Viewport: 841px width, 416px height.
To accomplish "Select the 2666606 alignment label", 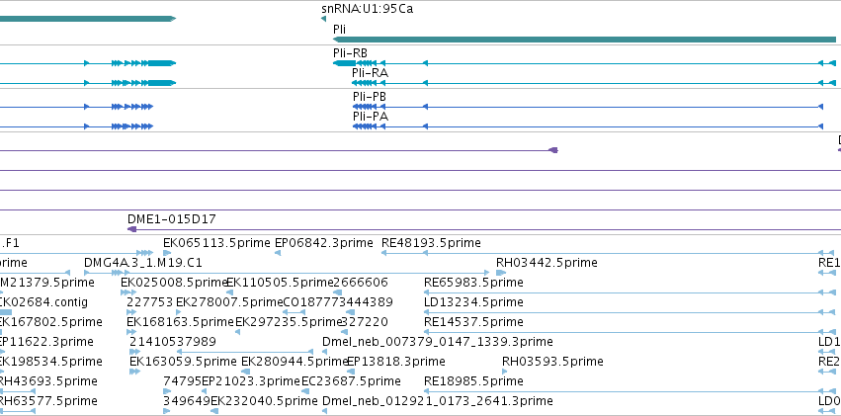I will (361, 283).
